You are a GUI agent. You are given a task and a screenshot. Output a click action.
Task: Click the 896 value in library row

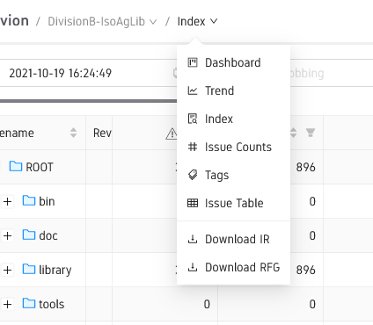(306, 270)
